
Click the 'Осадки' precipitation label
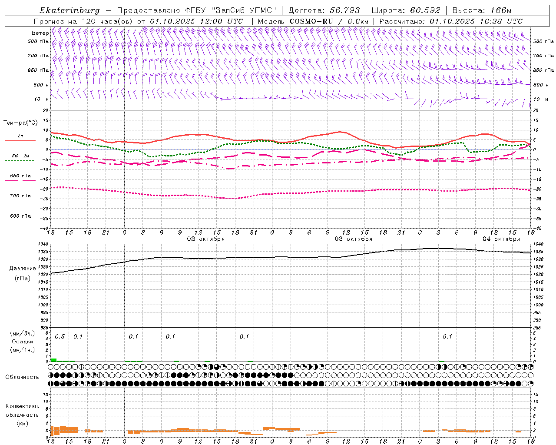click(23, 342)
